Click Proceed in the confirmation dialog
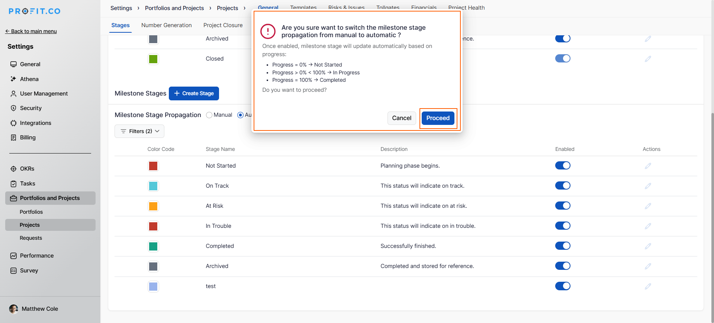Viewport: 714px width, 323px height. (x=438, y=118)
